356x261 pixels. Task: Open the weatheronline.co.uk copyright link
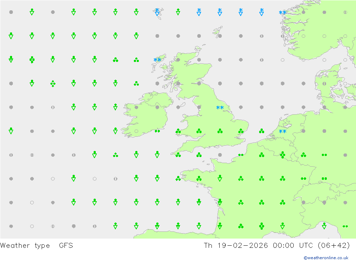[x=326, y=258]
